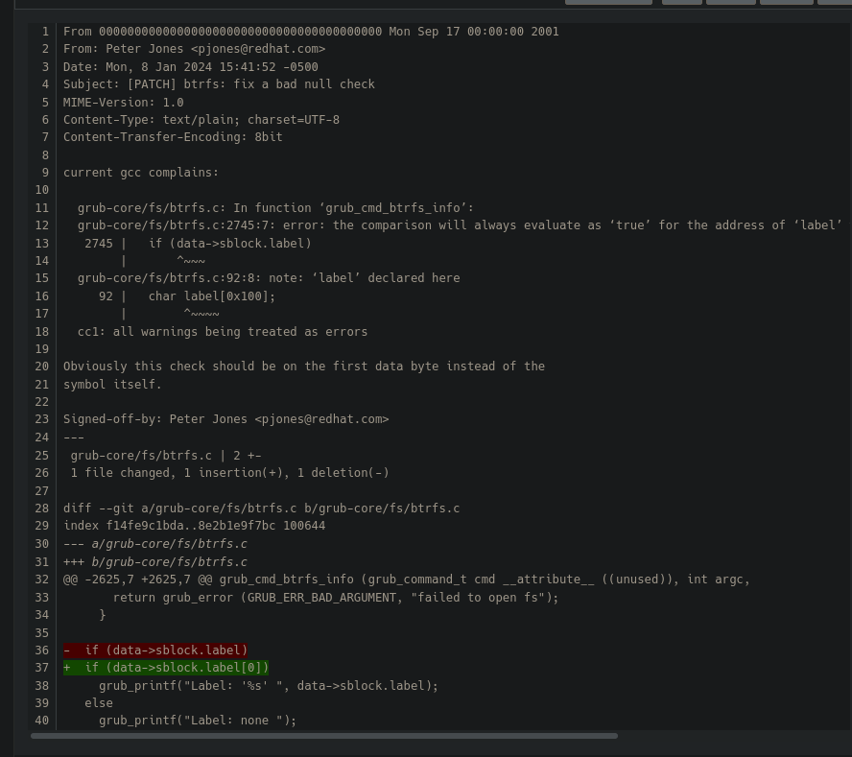Click 'Content-Transfer-Encoding: 8bit' line

pos(173,137)
